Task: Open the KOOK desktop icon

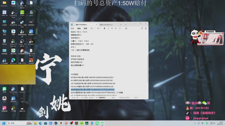Action: [22, 13]
